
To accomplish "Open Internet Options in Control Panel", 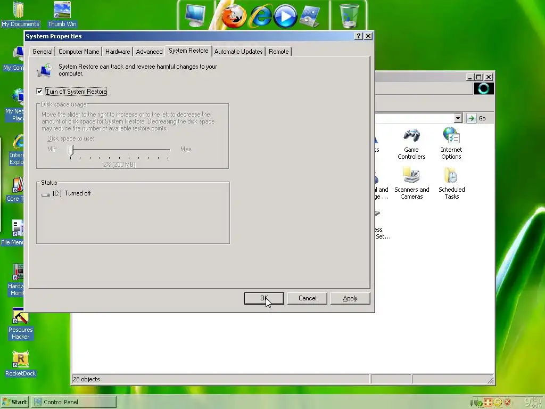I will (x=451, y=143).
